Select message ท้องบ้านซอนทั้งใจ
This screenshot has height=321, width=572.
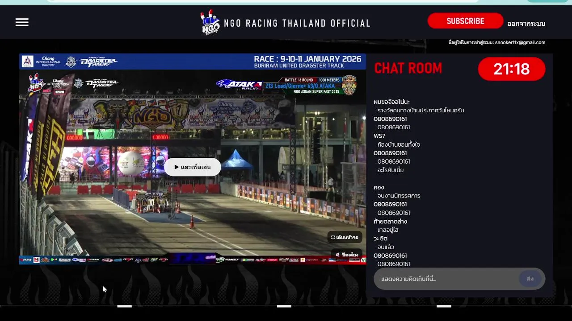[399, 144]
